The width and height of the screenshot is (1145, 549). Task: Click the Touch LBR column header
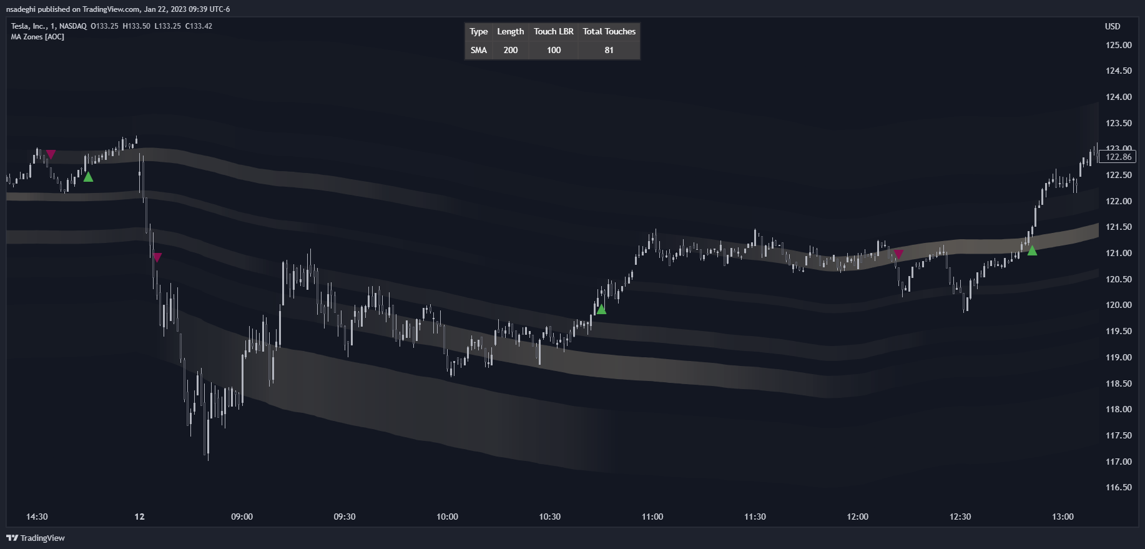click(554, 31)
